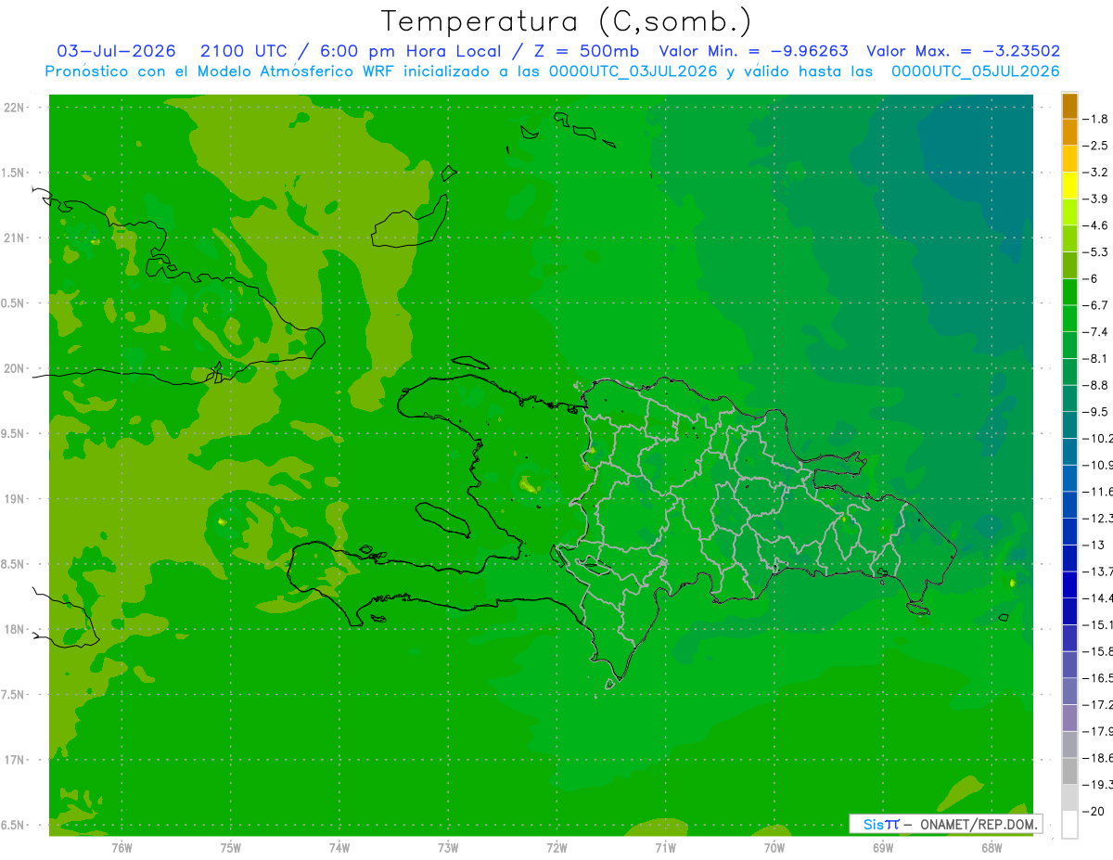Screen dimensions: 1113x860
Task: Click longitude label "68W"
Action: [991, 848]
